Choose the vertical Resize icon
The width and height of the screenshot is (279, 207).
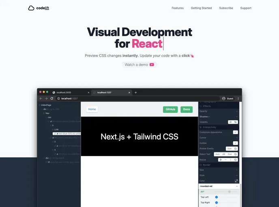[230, 160]
